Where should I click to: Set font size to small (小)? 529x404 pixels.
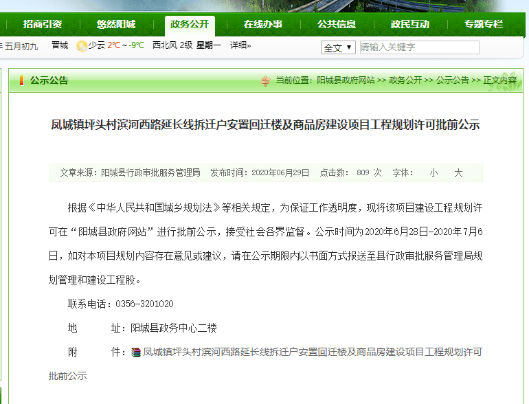[434, 172]
